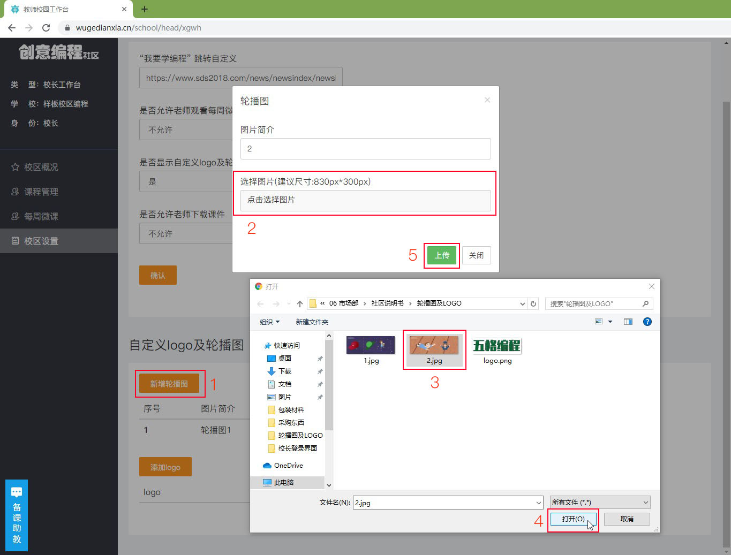Select the 1.jpg thumbnail
The width and height of the screenshot is (731, 555).
pyautogui.click(x=371, y=350)
